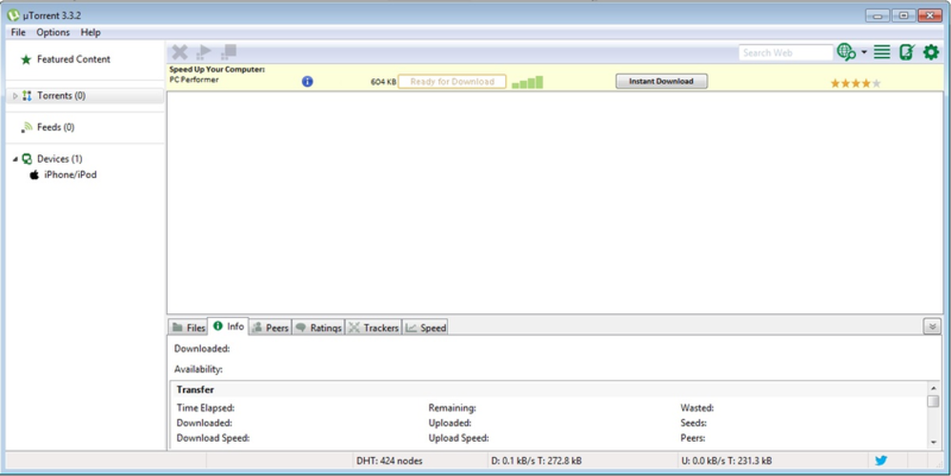The height and width of the screenshot is (476, 951).
Task: Toggle the list view lines icon
Action: click(x=881, y=52)
